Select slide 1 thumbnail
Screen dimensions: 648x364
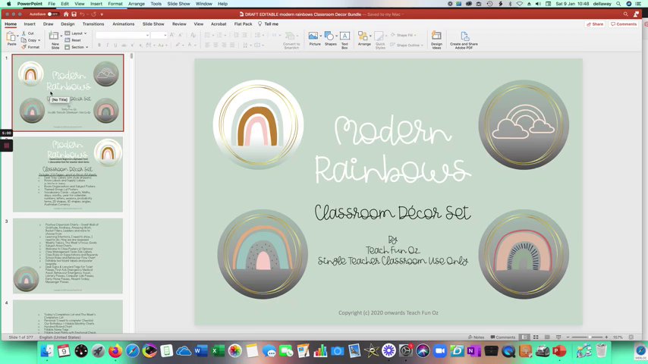tap(68, 93)
